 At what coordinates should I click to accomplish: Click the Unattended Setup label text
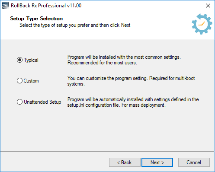click(x=42, y=102)
